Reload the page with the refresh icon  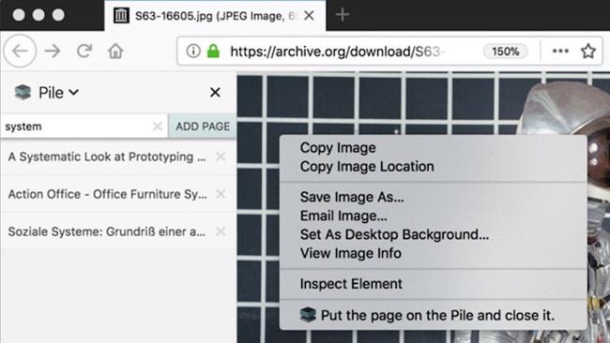pyautogui.click(x=84, y=51)
